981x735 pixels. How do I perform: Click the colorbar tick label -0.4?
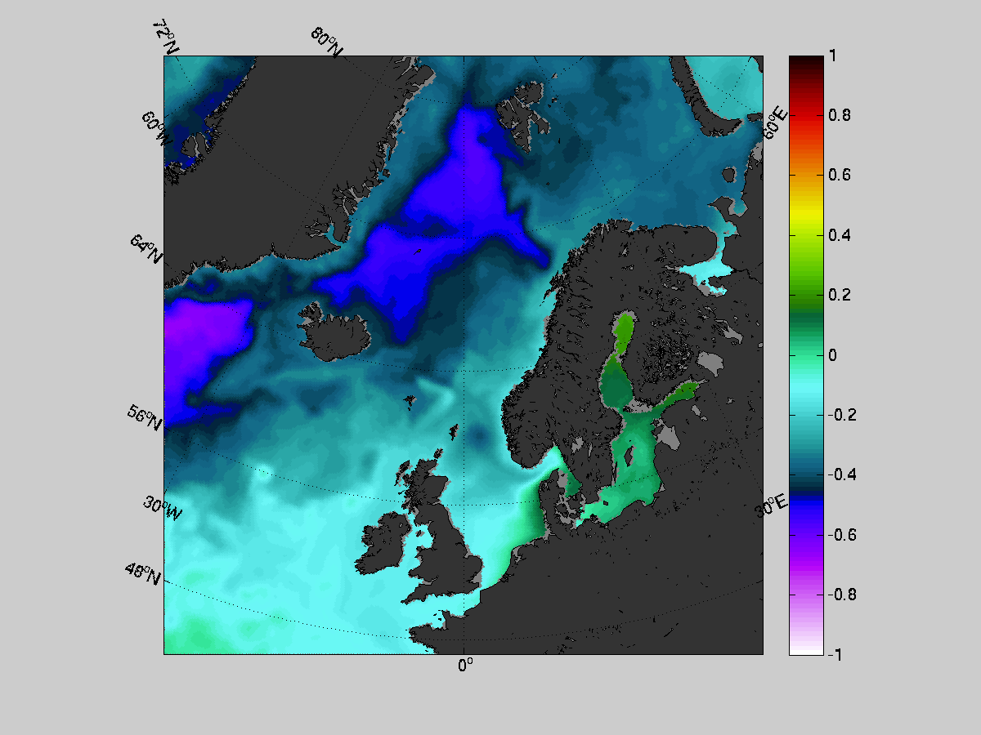[840, 474]
